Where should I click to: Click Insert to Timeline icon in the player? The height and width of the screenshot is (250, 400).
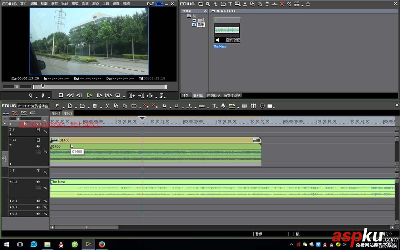[x=132, y=96]
